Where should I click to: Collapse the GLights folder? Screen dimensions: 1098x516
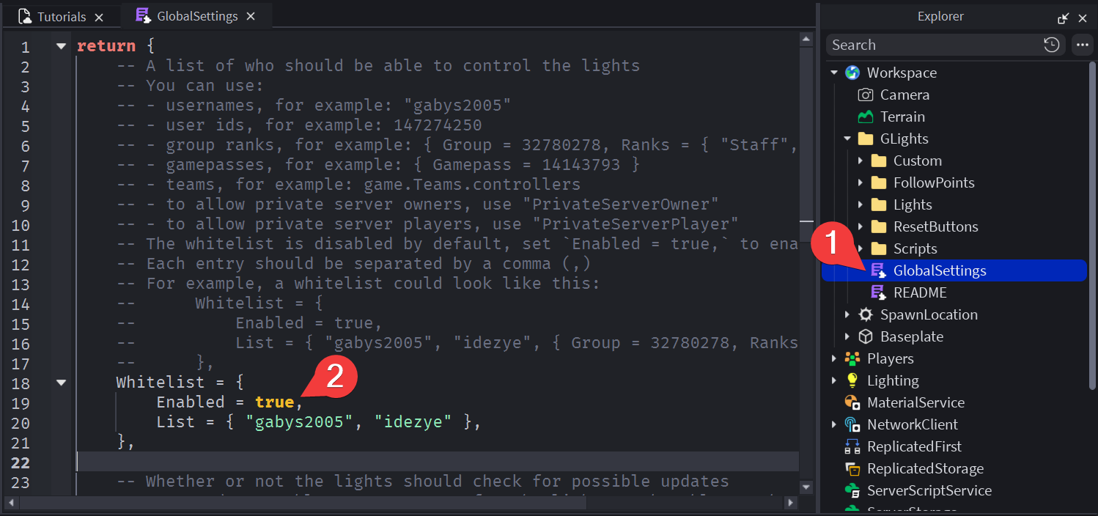pos(847,139)
